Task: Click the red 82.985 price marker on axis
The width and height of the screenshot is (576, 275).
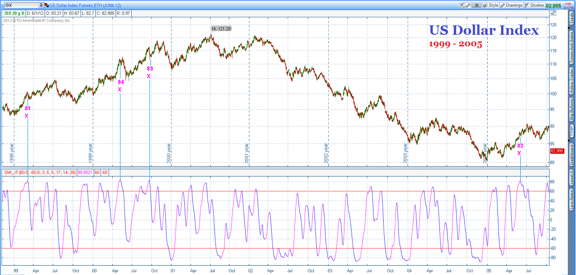Action: click(558, 151)
